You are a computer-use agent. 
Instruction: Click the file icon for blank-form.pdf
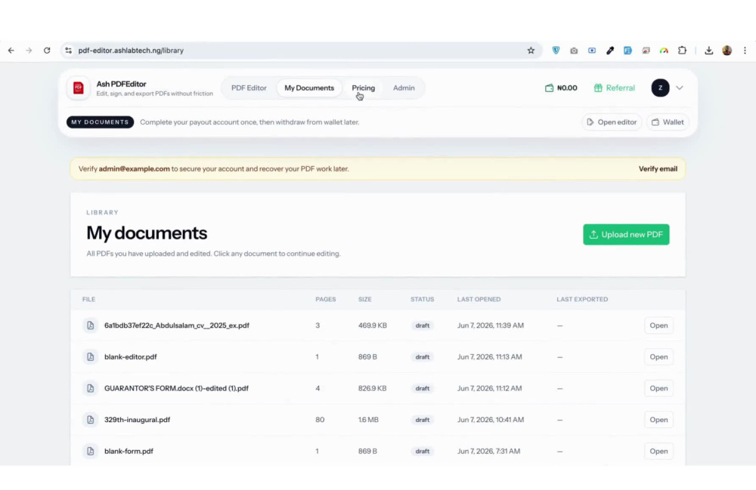[90, 451]
